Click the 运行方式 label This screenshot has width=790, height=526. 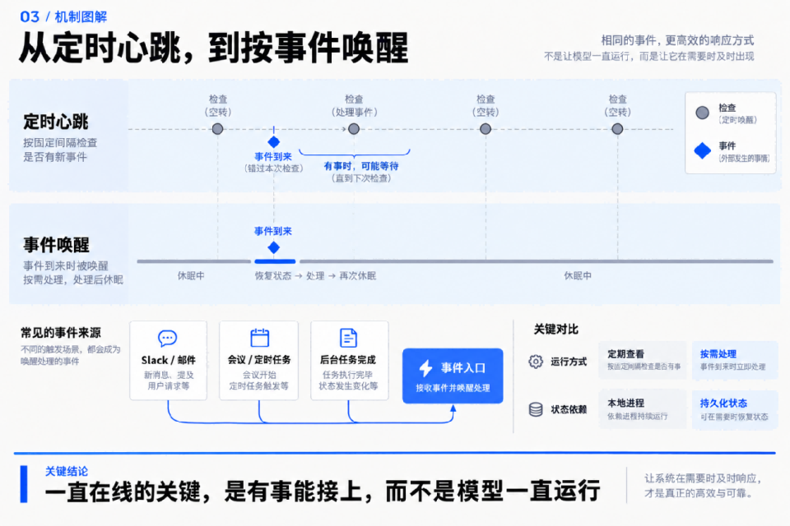point(569,362)
